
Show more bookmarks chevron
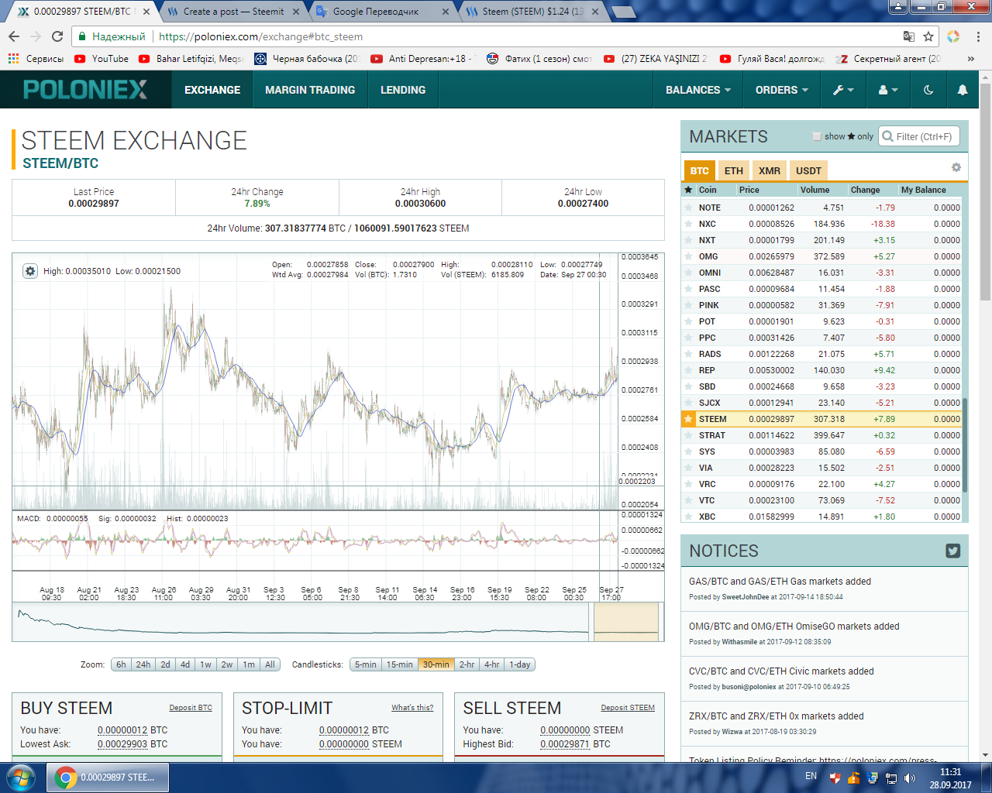coord(970,58)
